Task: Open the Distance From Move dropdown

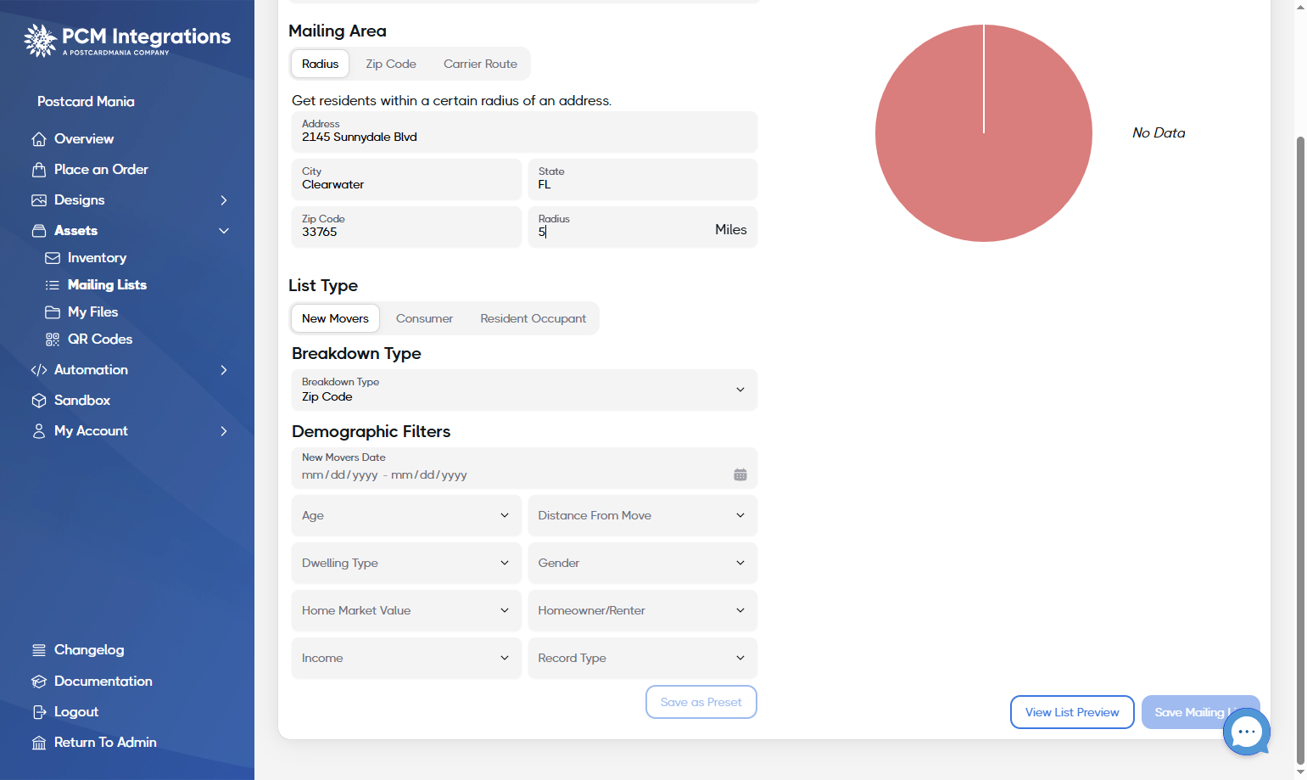Action: 642,515
